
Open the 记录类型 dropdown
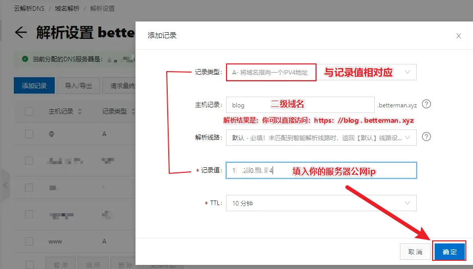pyautogui.click(x=321, y=72)
